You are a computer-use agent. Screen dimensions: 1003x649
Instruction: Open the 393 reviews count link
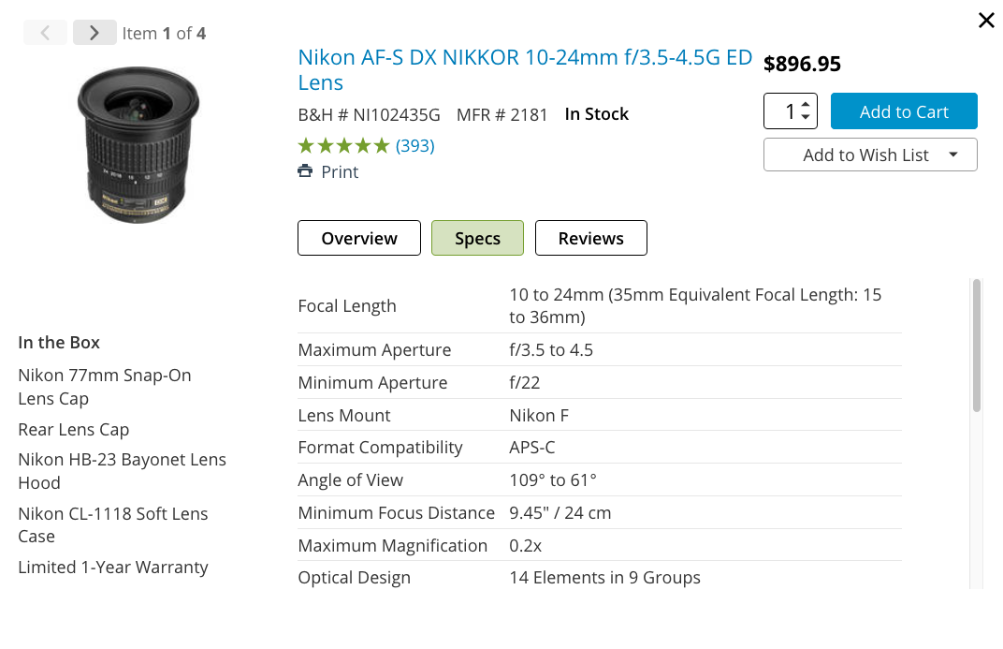pyautogui.click(x=415, y=145)
